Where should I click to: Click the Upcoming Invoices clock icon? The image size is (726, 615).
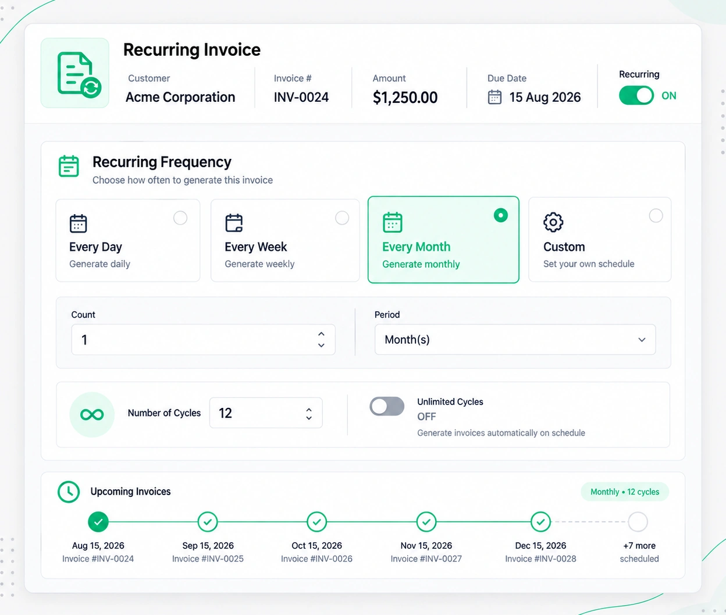tap(69, 492)
